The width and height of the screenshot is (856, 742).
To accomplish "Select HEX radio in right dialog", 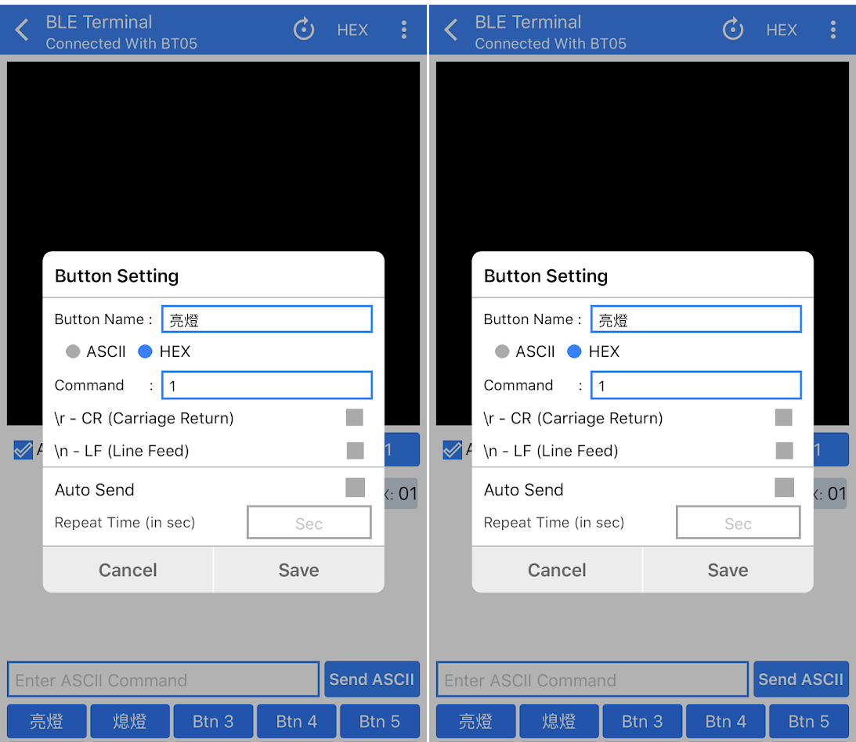I will click(574, 351).
